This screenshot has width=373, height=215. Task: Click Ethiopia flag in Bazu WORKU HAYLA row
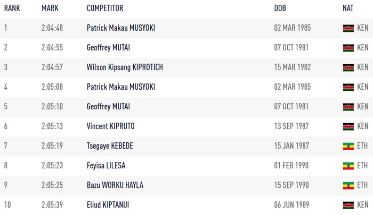coord(348,185)
